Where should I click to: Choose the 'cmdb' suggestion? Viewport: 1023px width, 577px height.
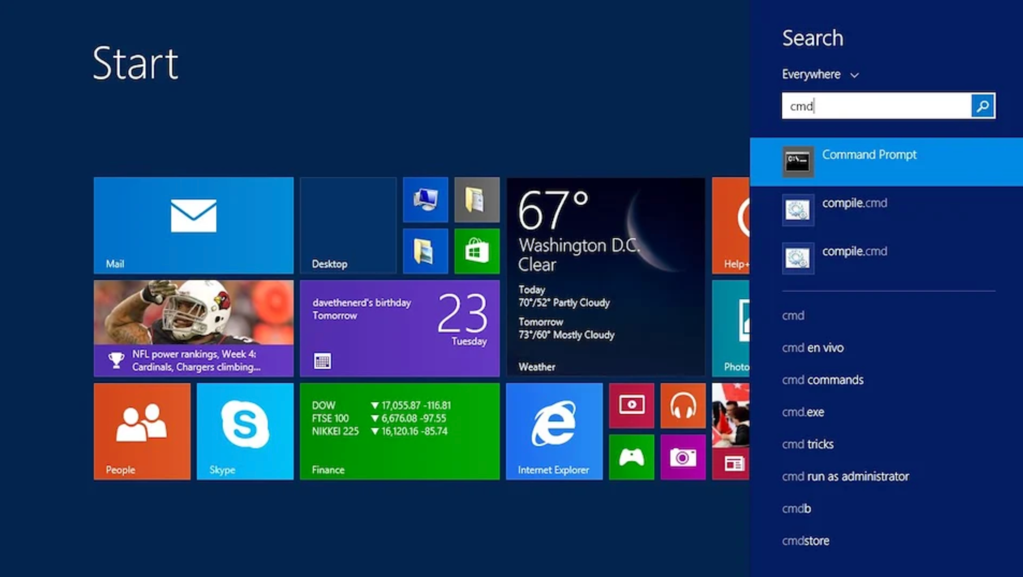point(796,508)
